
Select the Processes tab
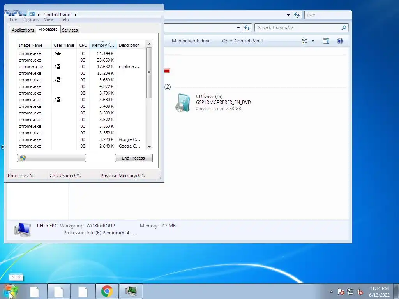48,29
